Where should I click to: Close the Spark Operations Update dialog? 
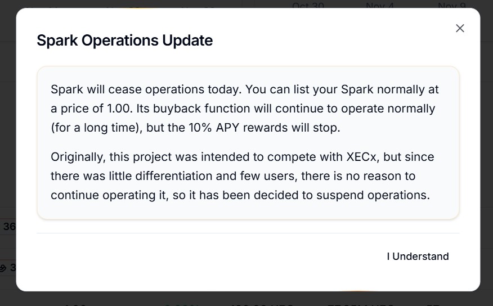coord(460,28)
